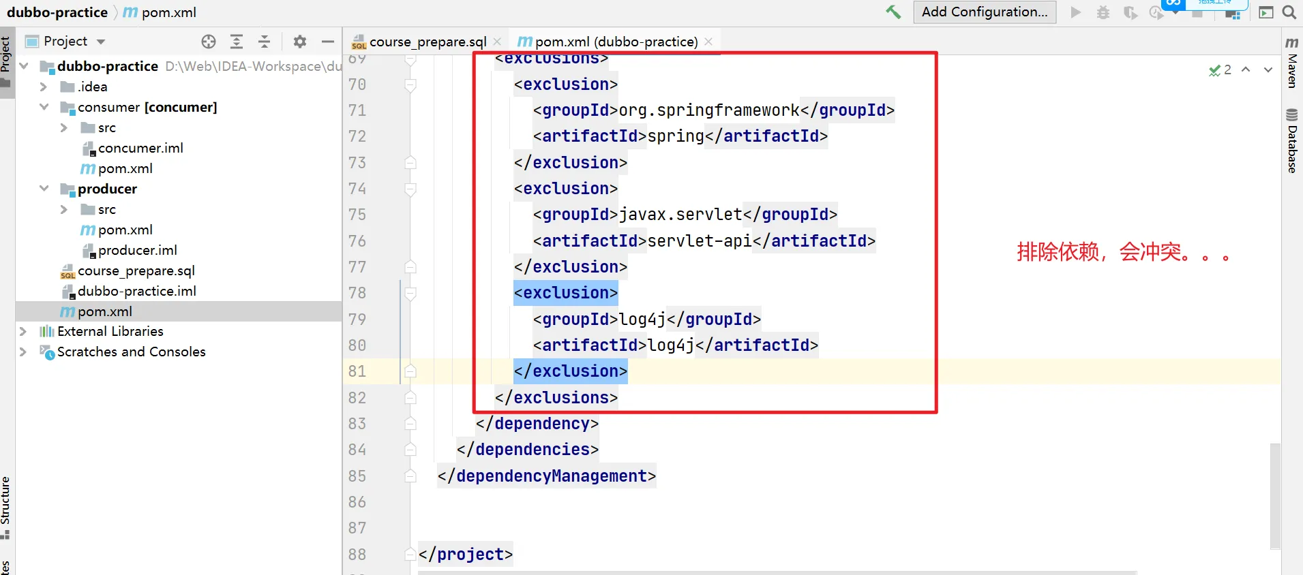Screen dimensions: 1303x575
Task: Go to previous highlighted problem arrow
Action: coord(1246,69)
